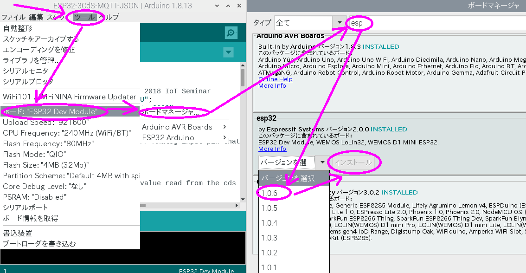Open the Serial Monitor magnifier icon

coord(231,32)
